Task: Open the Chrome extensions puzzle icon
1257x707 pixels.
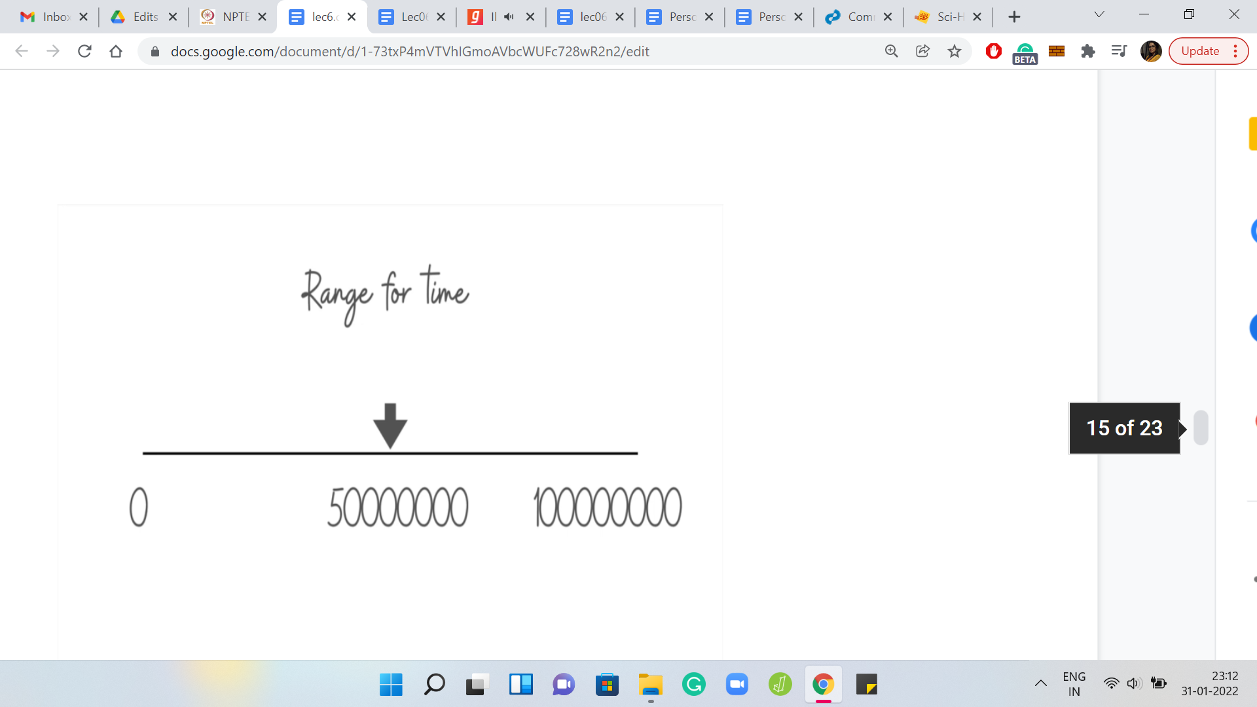Action: [1087, 51]
